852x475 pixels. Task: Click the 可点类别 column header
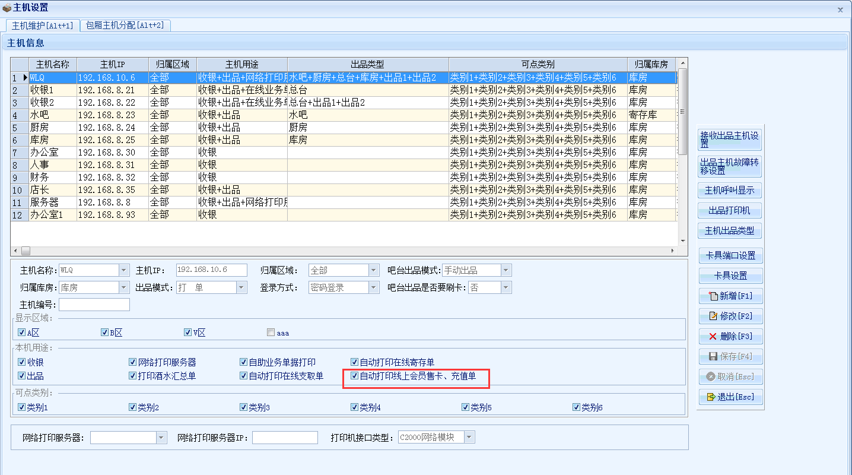coord(538,64)
